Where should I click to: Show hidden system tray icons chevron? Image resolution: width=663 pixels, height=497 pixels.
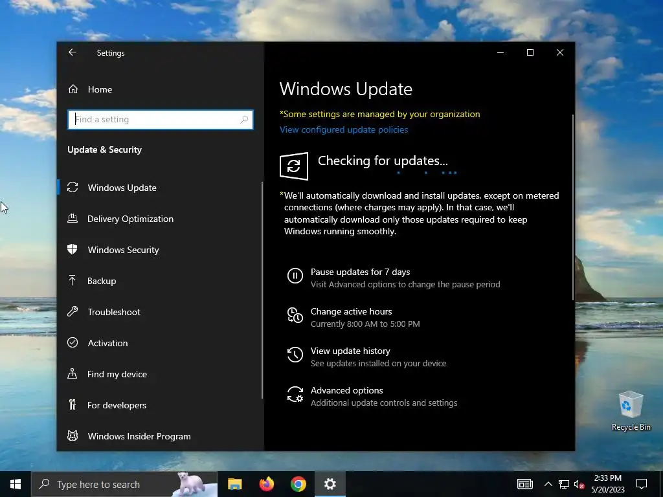click(x=548, y=484)
